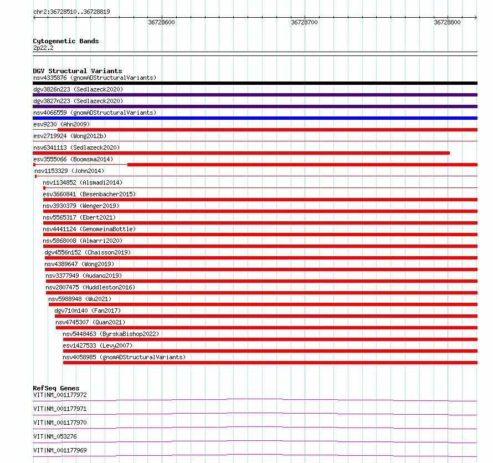Click the black bar of nsv4335876

255,83
